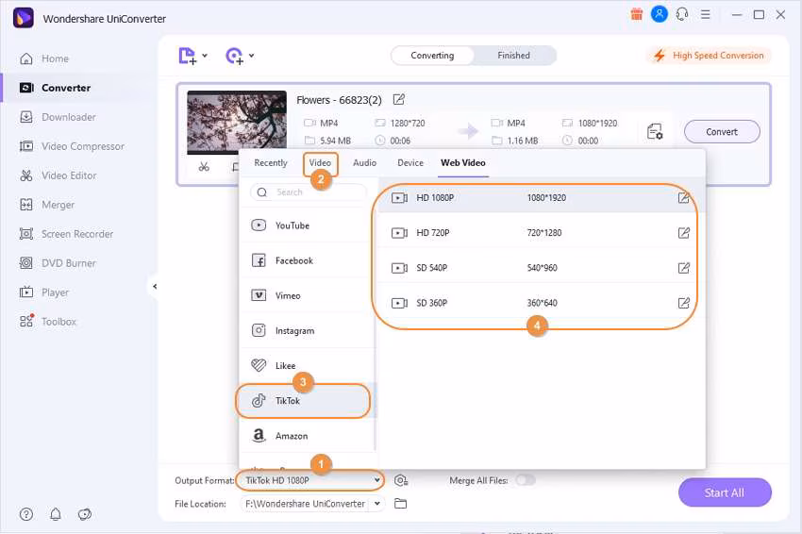The width and height of the screenshot is (802, 534).
Task: Open the file output settings icon
Action: (x=655, y=131)
